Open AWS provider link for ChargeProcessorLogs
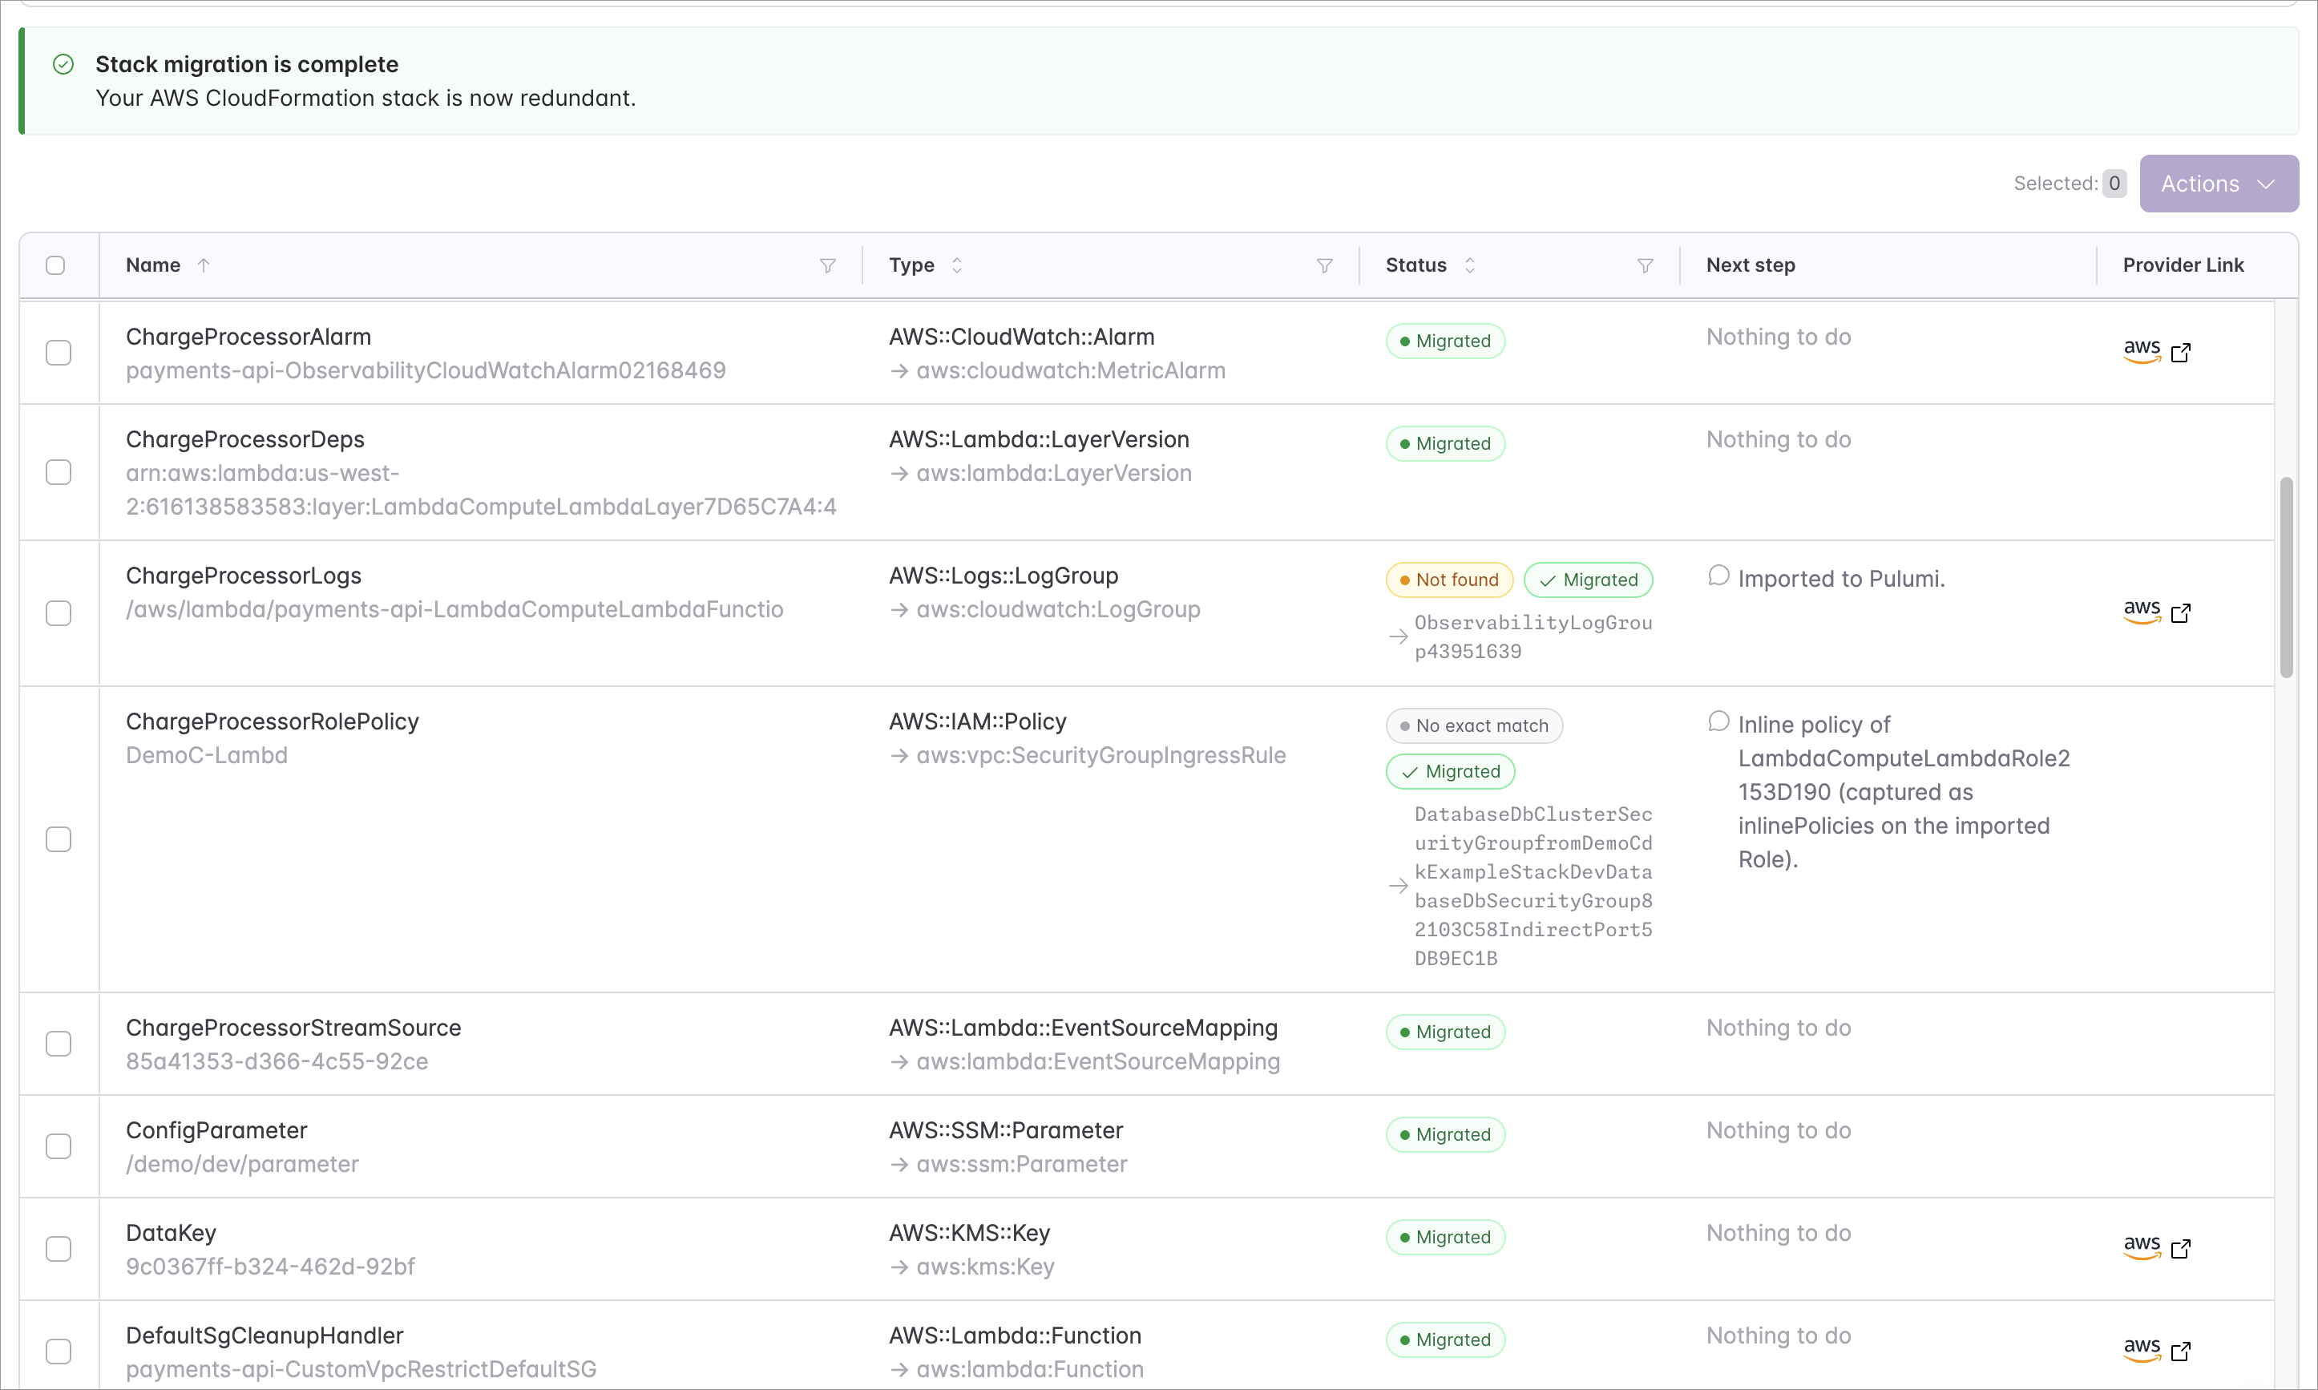2318x1390 pixels. (x=2157, y=612)
